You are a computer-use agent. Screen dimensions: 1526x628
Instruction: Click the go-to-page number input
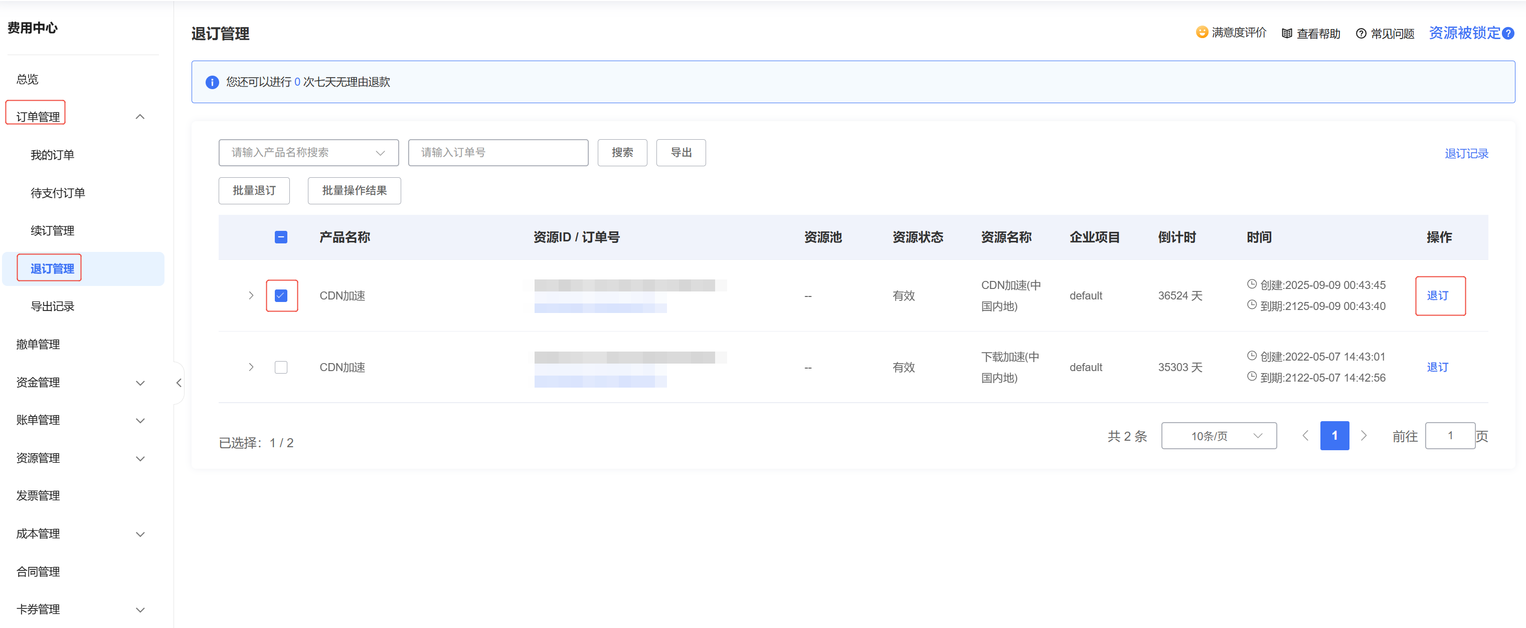(1450, 436)
